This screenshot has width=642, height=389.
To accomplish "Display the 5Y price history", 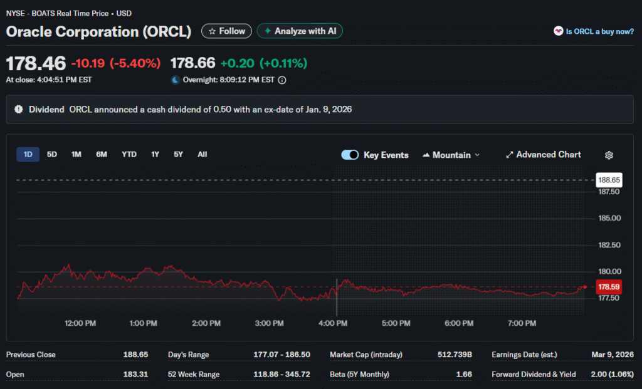I will tap(179, 154).
